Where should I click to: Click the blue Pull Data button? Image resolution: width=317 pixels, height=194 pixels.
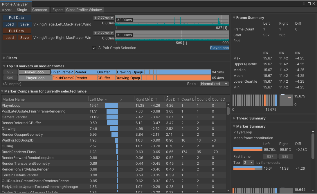[x=17, y=18]
